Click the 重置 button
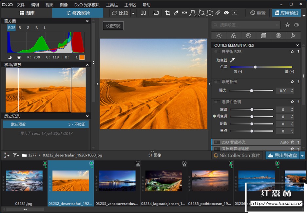Screen dimensions: 307x213 point(258,13)
